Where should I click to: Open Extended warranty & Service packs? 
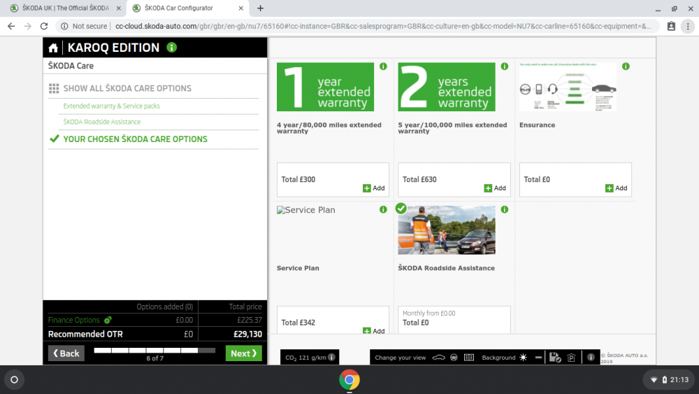111,106
